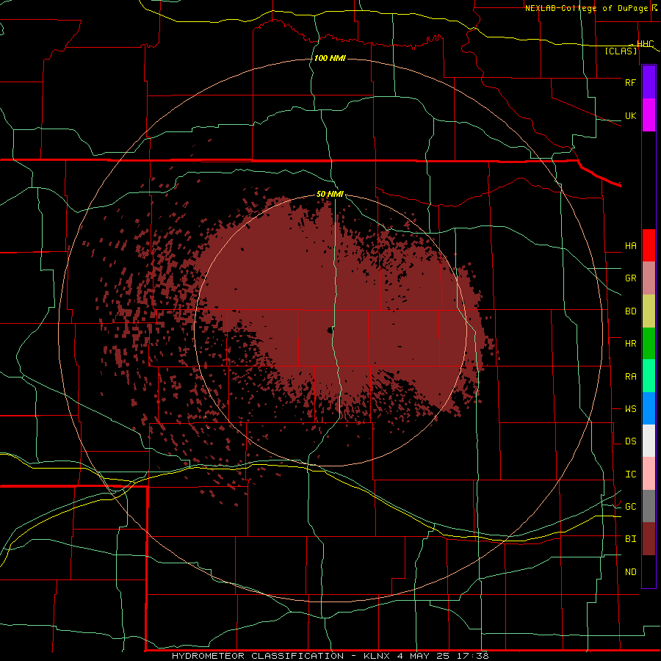Click the "50 NMI" range ring label

pos(330,195)
